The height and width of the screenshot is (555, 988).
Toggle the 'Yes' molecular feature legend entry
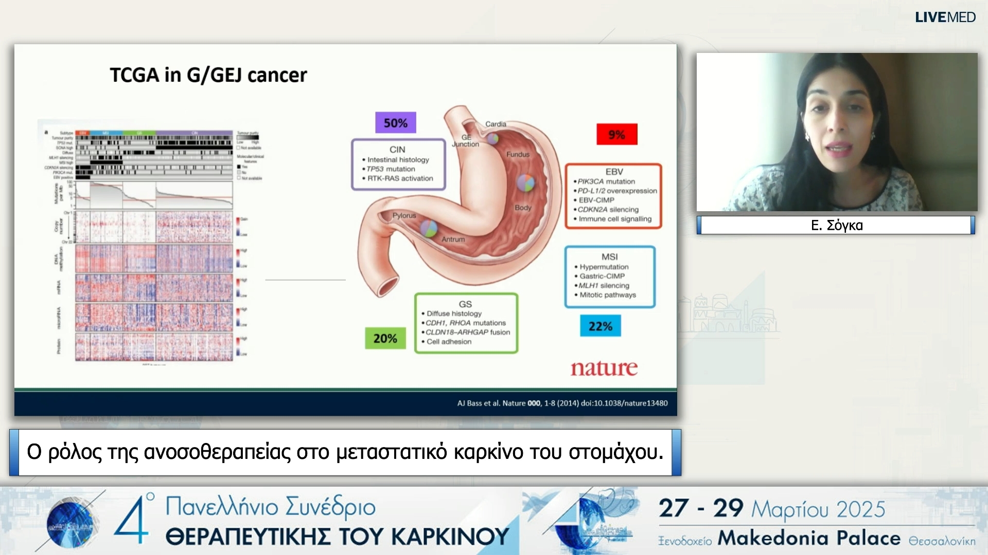coord(244,166)
